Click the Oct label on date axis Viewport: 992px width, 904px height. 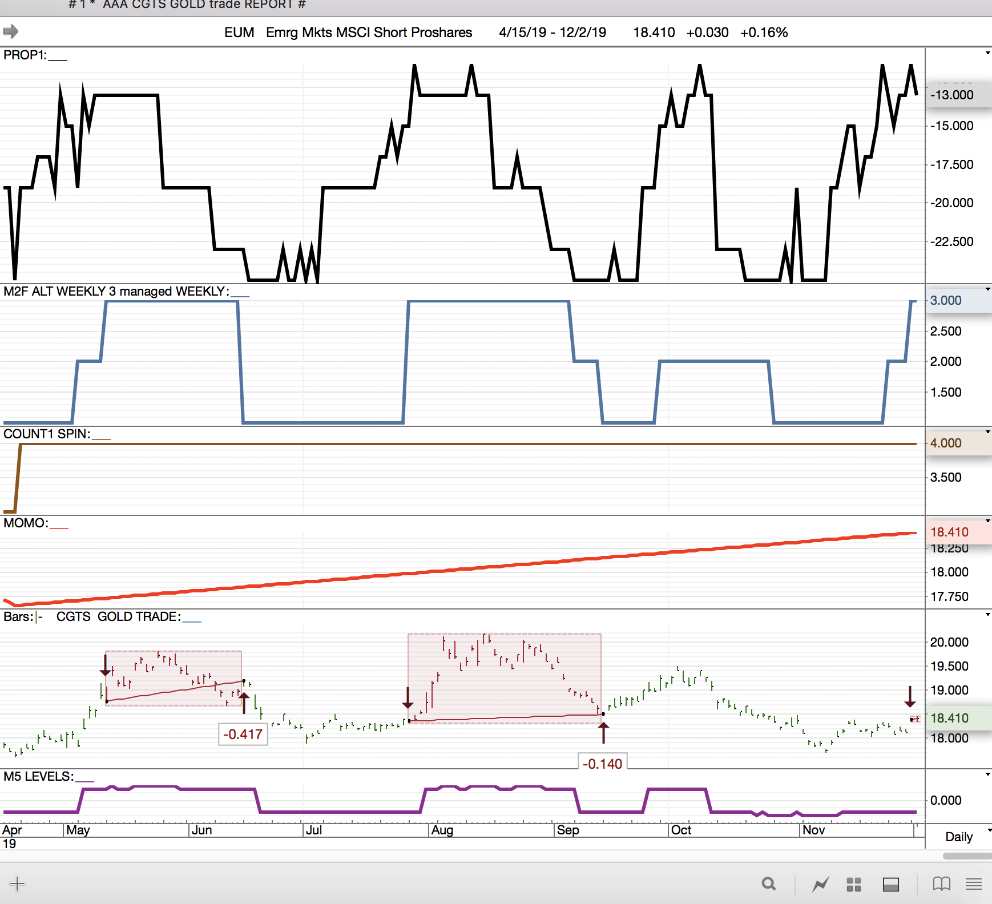[681, 830]
